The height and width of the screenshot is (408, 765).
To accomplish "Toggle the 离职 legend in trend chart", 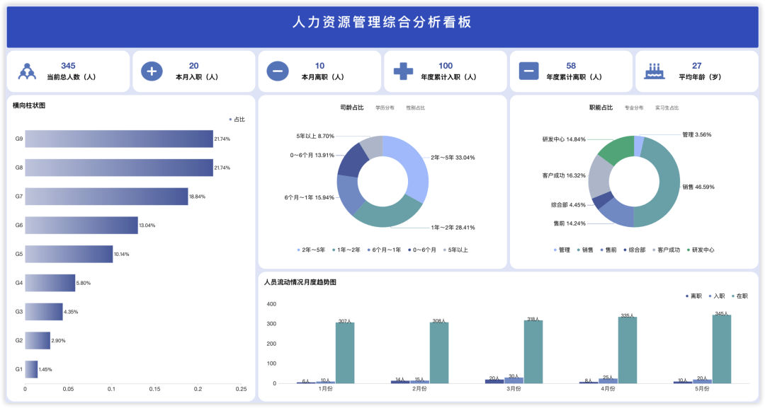I will (x=693, y=296).
